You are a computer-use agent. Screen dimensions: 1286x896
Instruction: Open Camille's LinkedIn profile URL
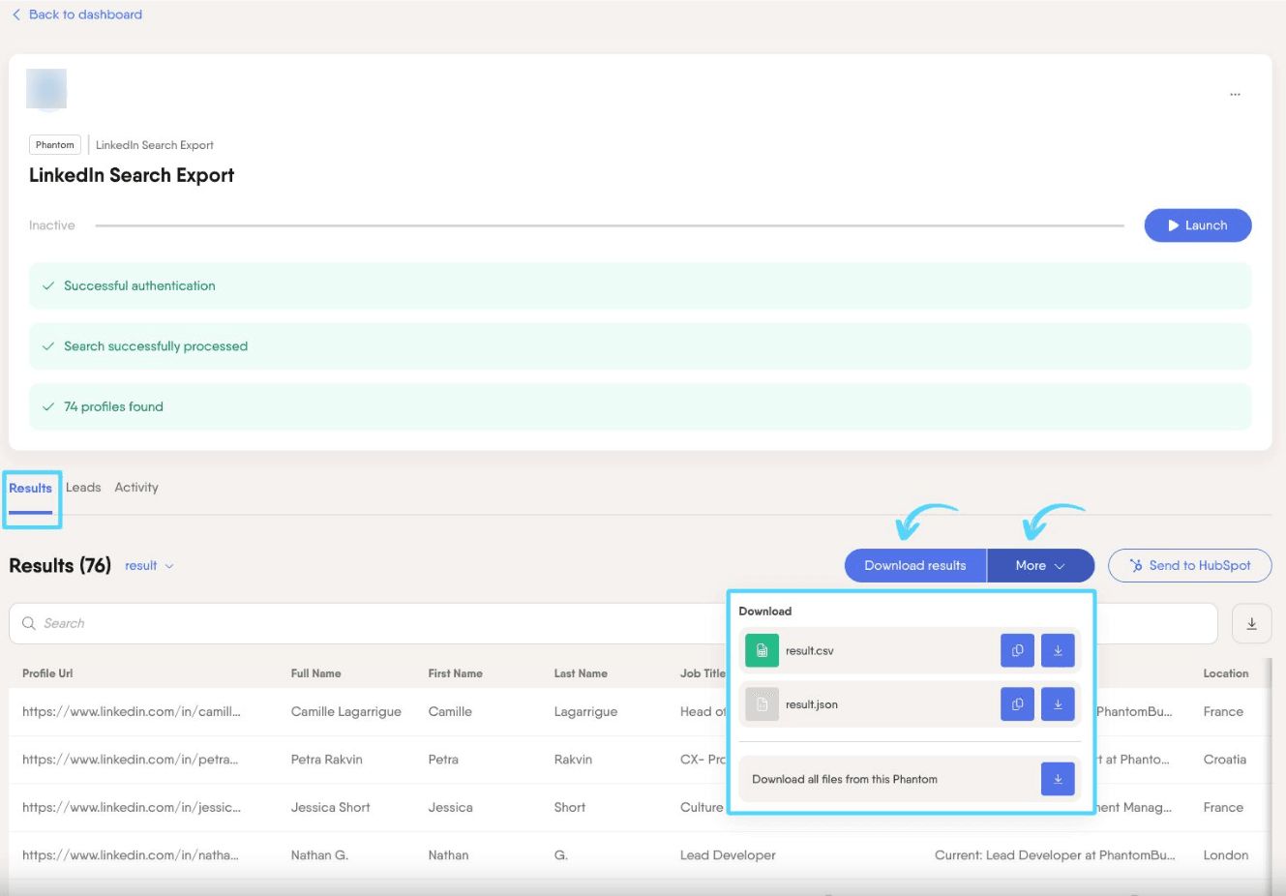[x=132, y=712]
